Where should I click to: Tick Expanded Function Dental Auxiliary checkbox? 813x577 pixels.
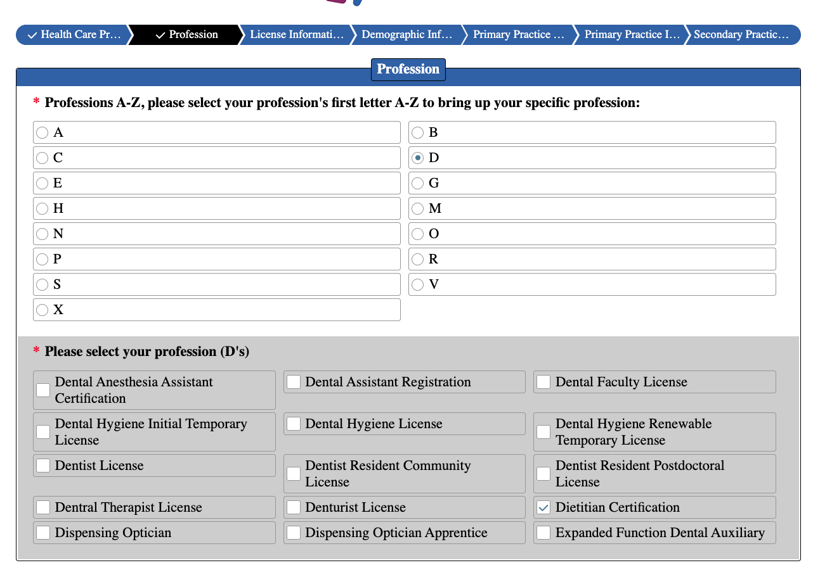[x=543, y=533]
